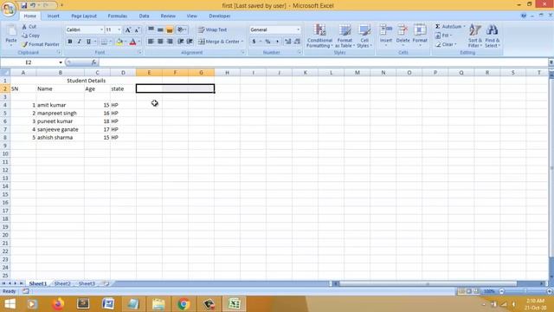554x312 pixels.
Task: Apply the red Font Color
Action: [x=132, y=42]
